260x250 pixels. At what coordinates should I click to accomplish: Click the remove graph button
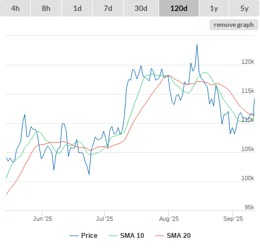click(234, 25)
